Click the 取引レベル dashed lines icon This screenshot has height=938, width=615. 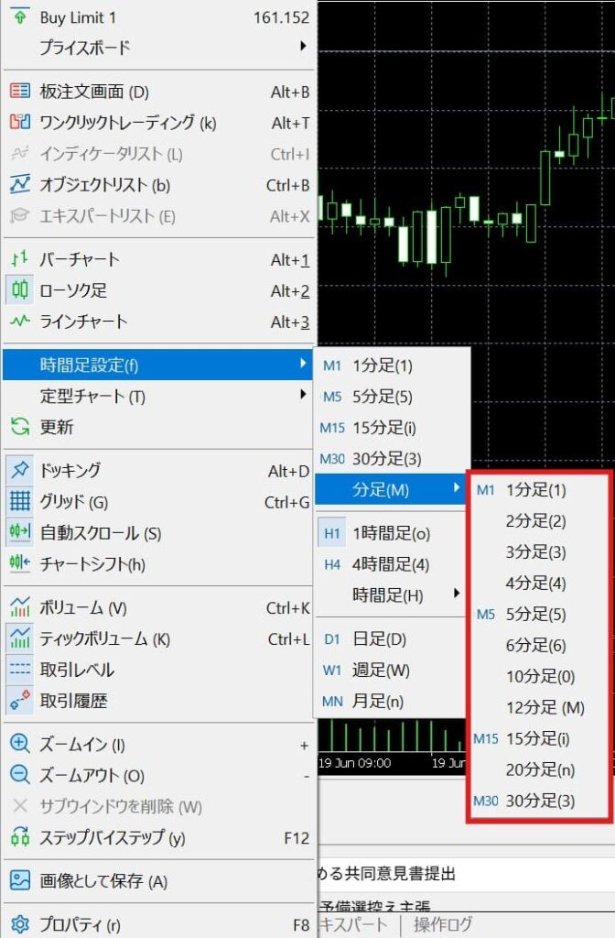point(20,670)
